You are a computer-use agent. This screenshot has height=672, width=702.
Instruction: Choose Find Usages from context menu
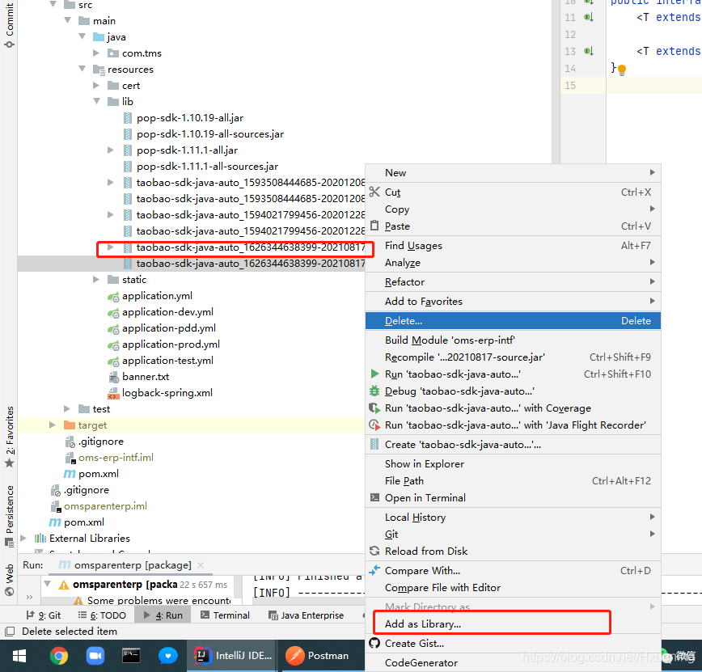513,245
